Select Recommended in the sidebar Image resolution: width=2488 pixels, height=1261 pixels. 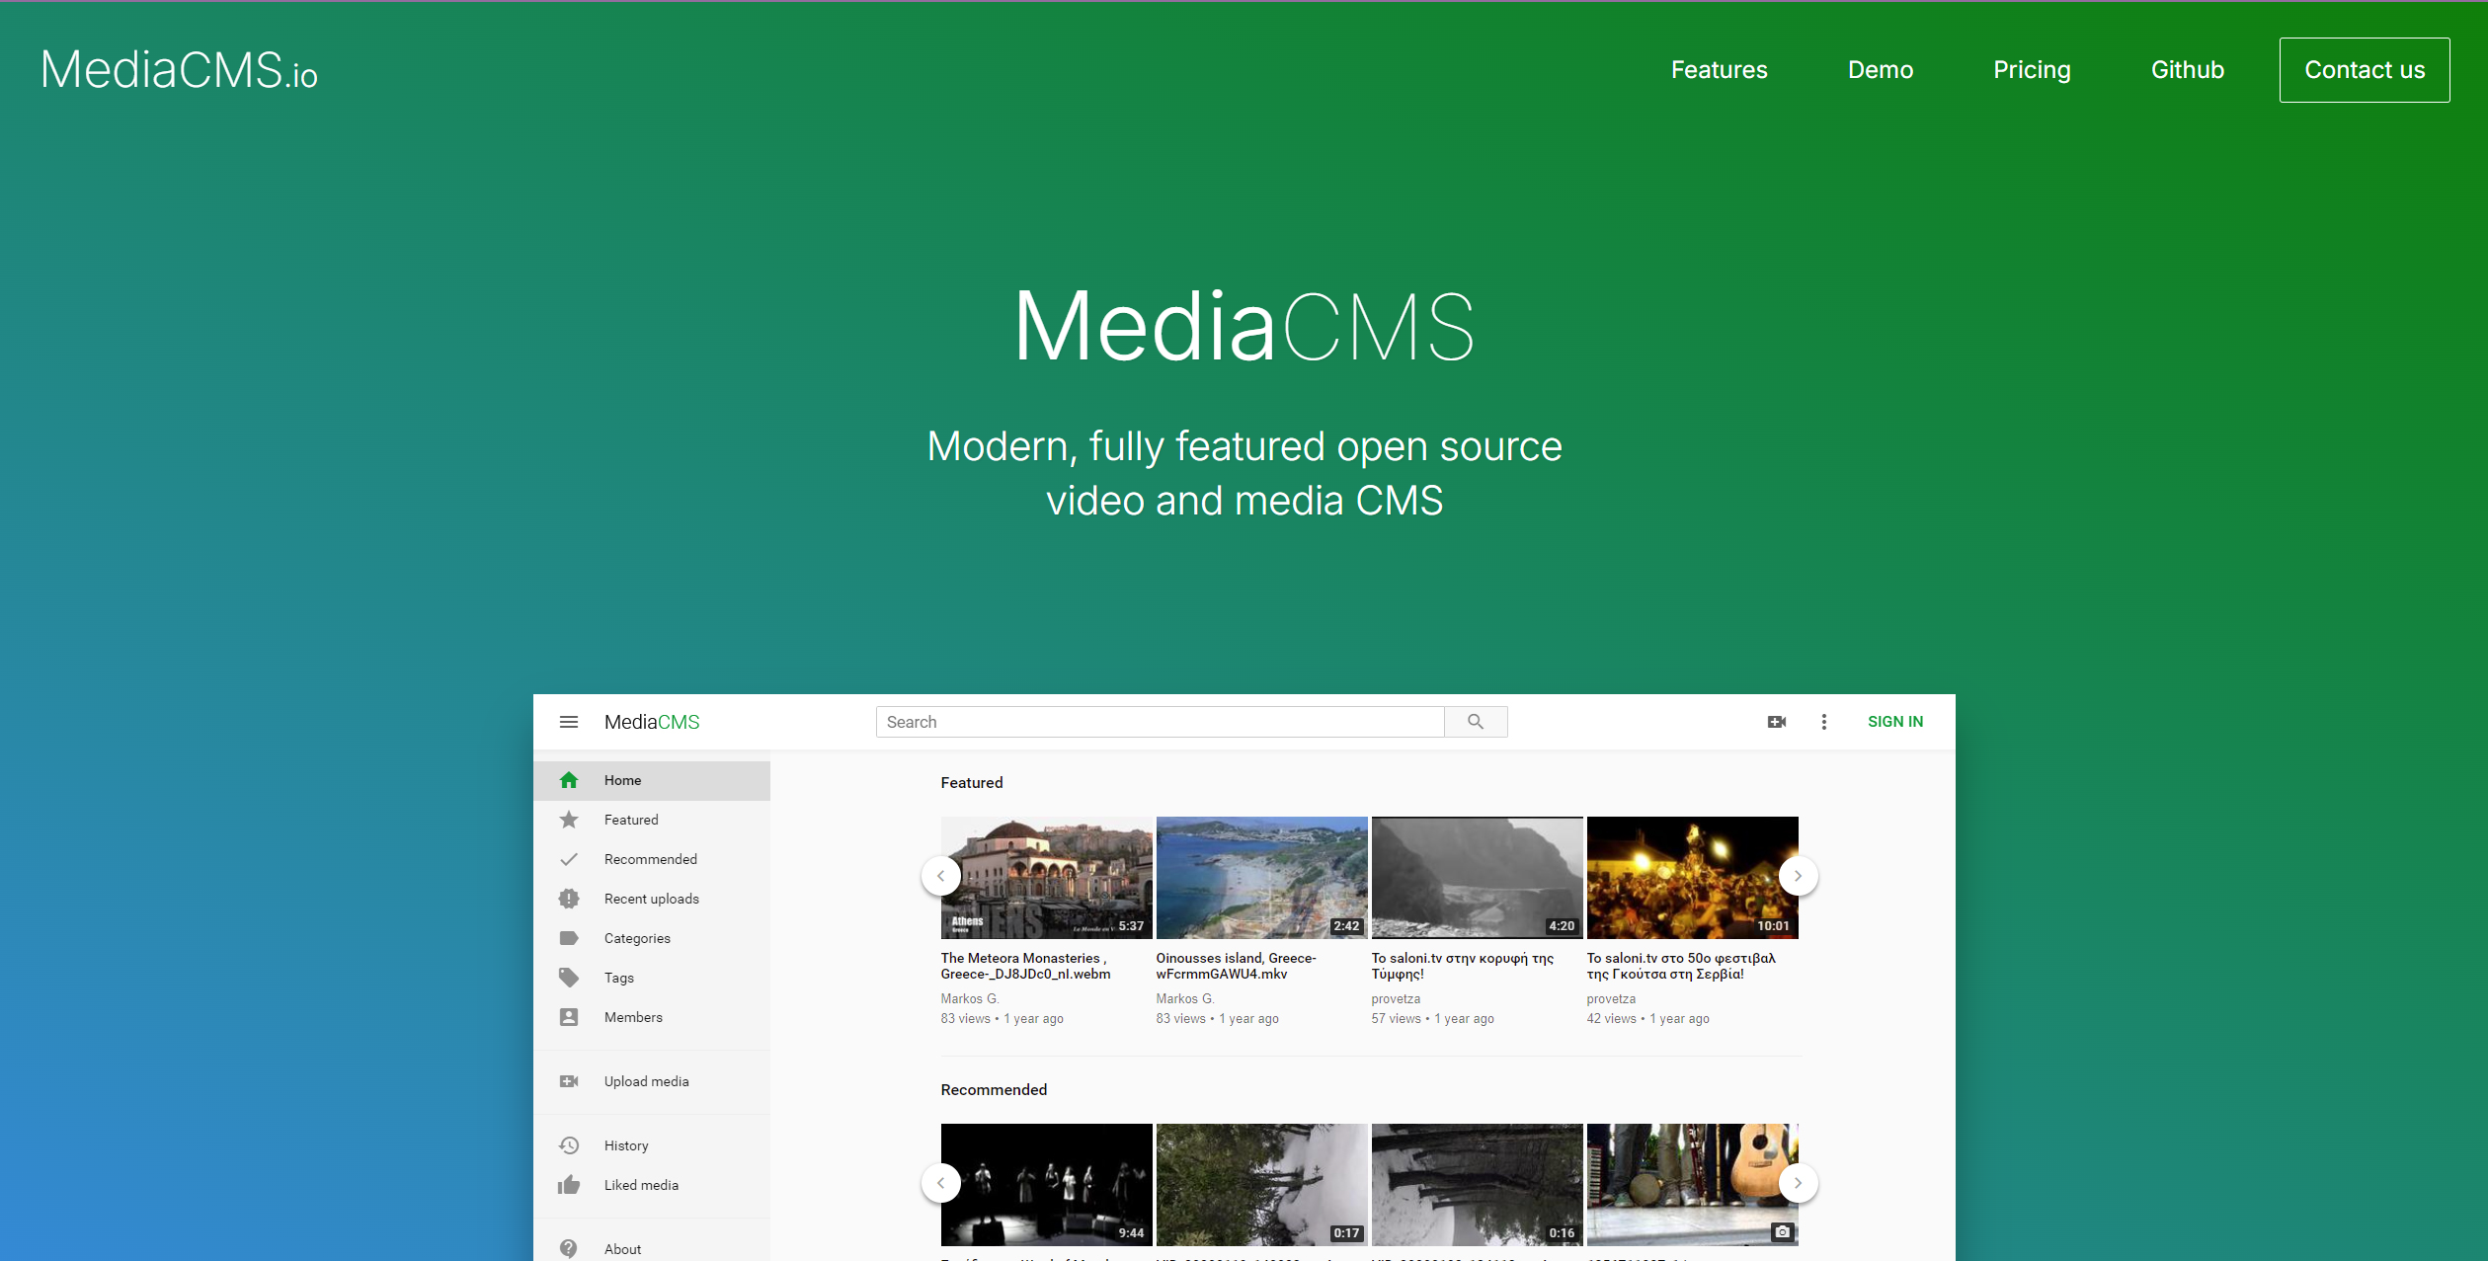click(652, 859)
